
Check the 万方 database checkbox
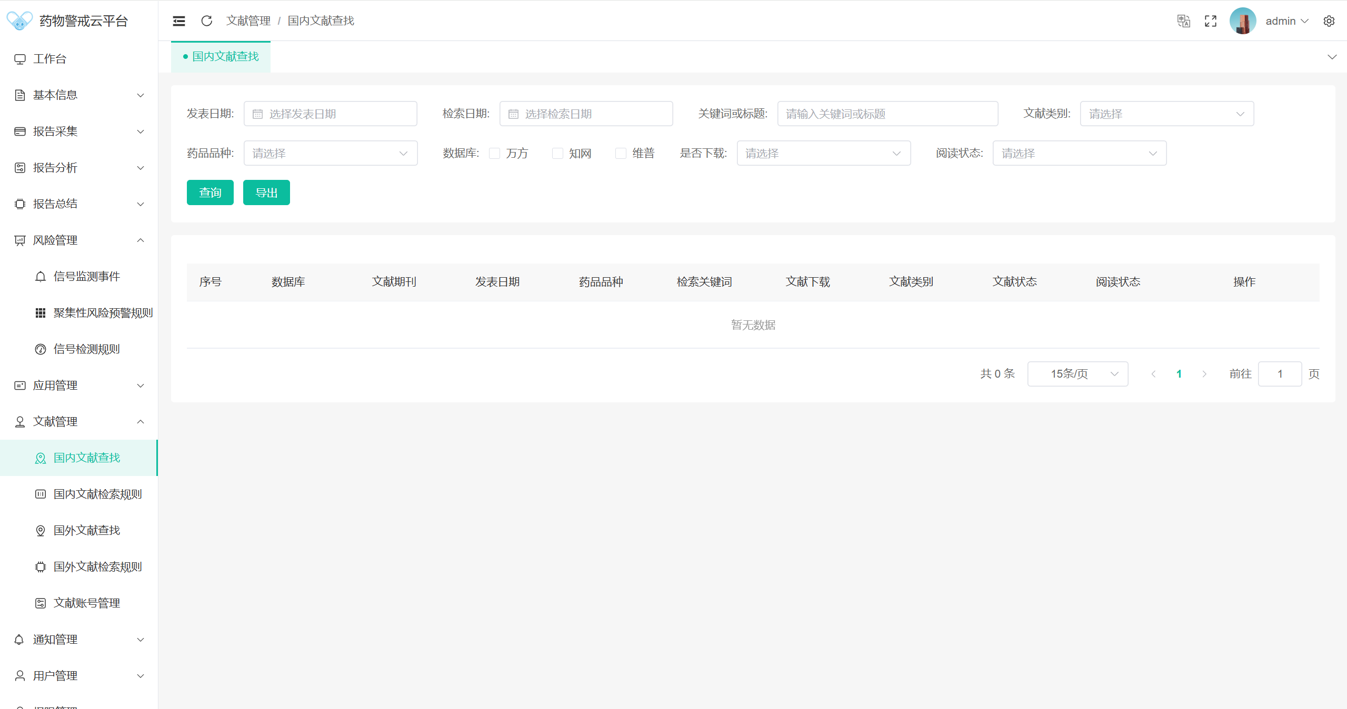tap(494, 153)
